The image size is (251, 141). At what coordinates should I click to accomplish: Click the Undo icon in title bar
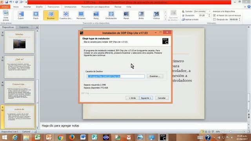11,2
